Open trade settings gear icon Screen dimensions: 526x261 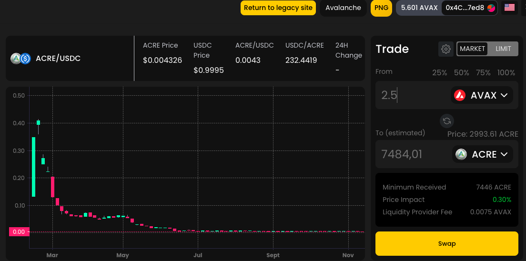click(x=446, y=49)
